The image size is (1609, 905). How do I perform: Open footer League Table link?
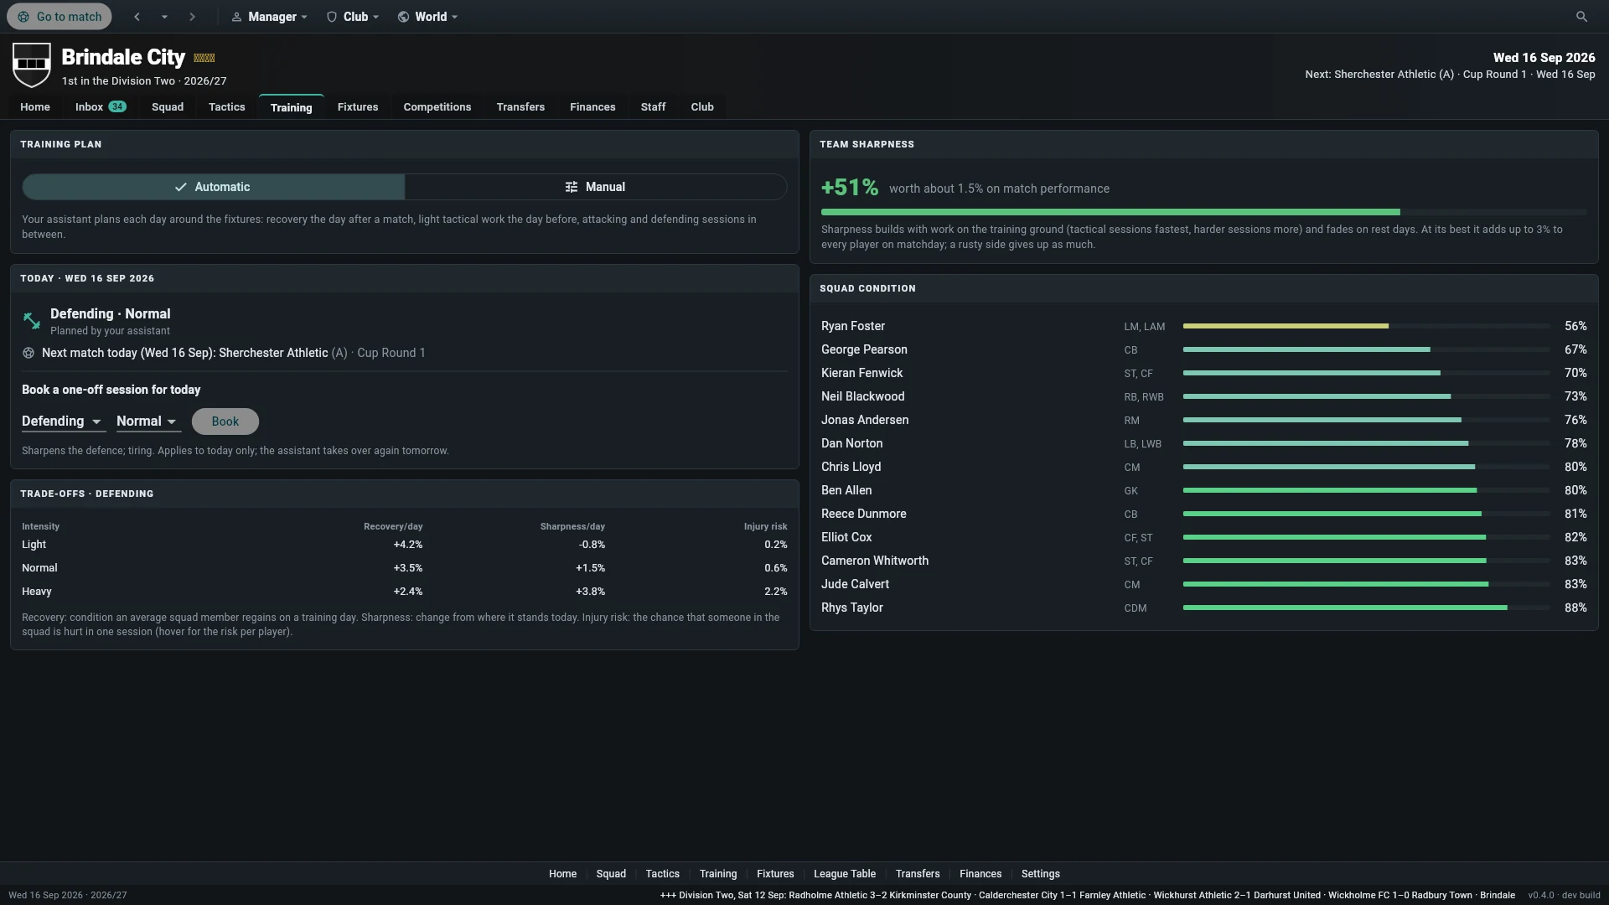pyautogui.click(x=845, y=874)
